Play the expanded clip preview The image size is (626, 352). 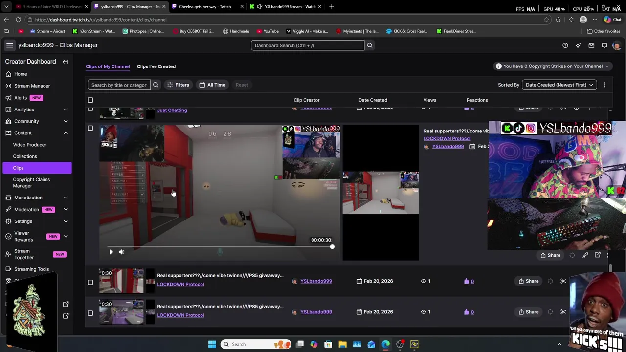pos(111,252)
